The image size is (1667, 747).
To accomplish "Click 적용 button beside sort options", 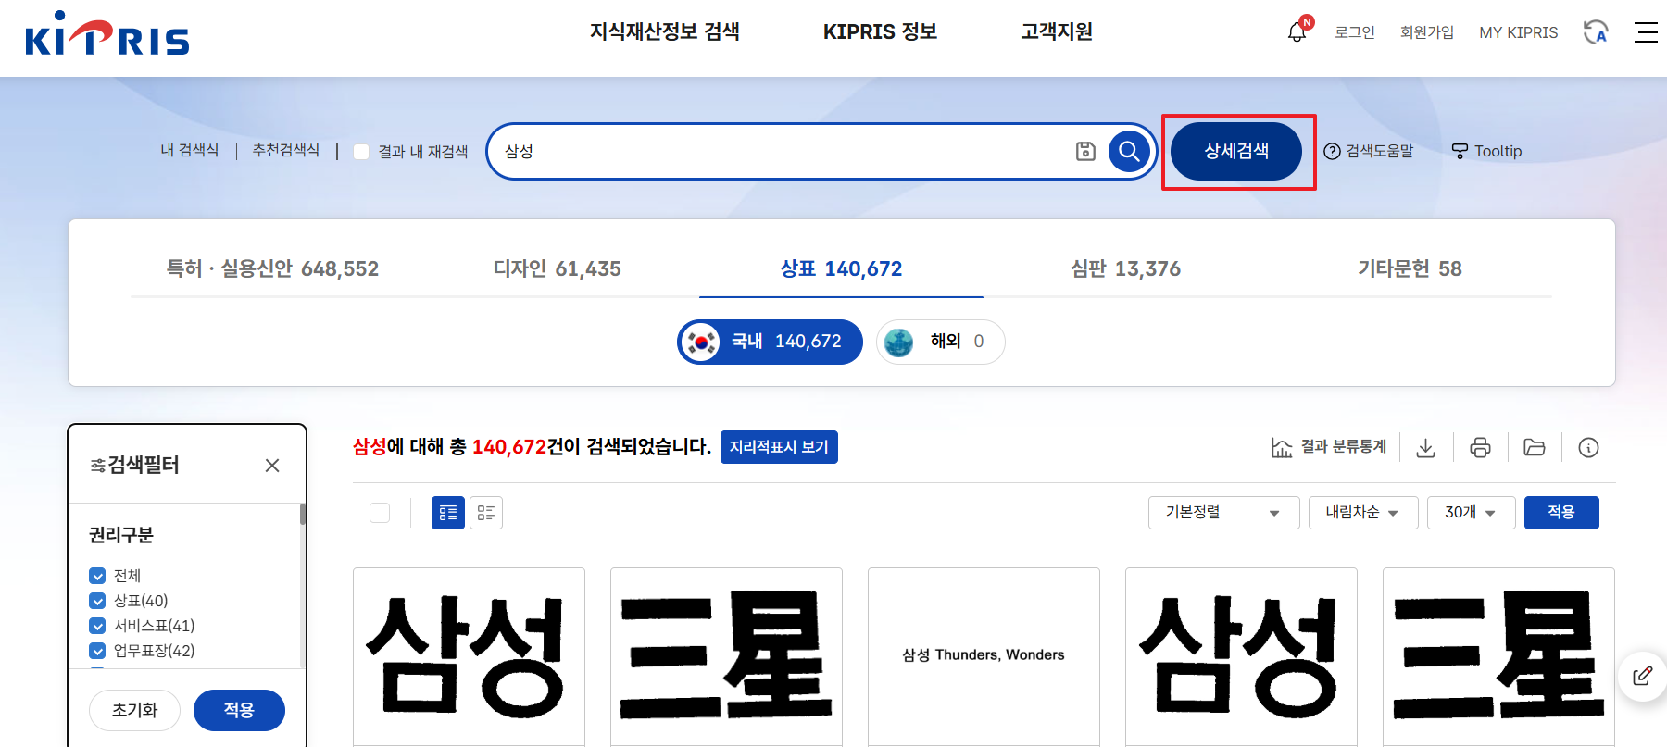I will click(1561, 513).
